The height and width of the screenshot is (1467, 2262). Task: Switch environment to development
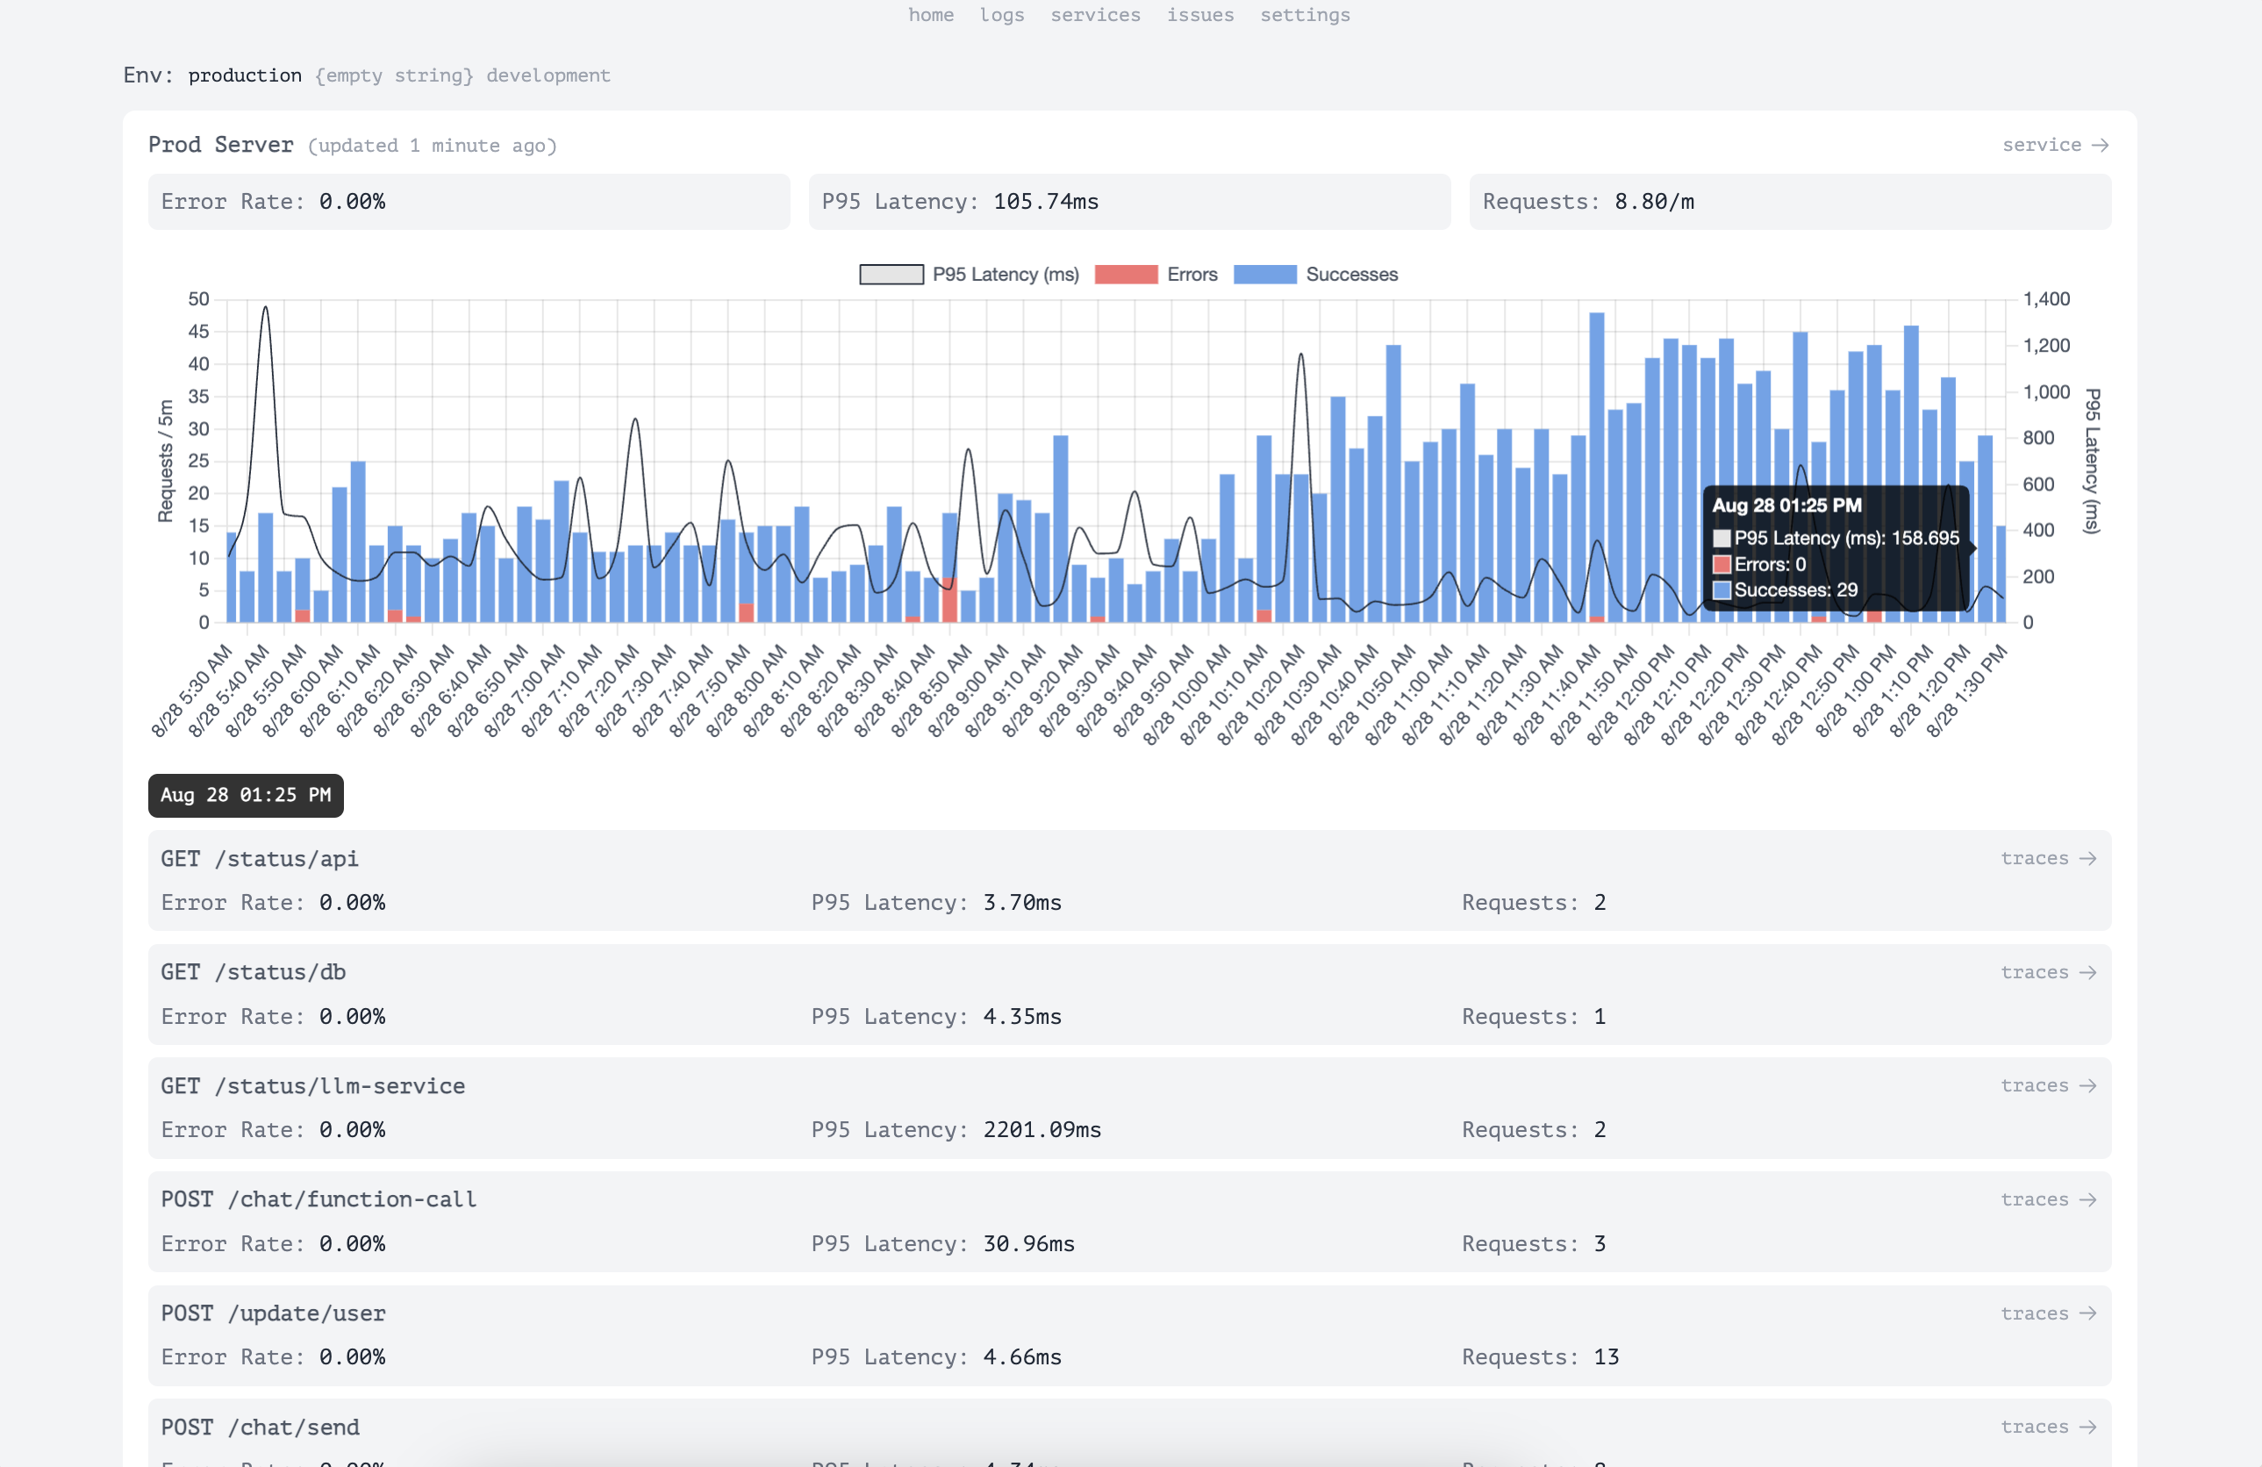pos(548,75)
